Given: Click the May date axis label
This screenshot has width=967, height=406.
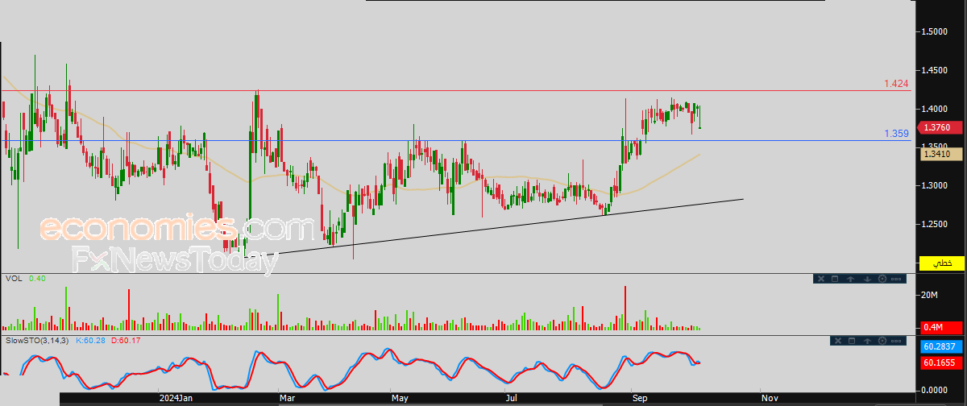Looking at the screenshot, I should [400, 398].
